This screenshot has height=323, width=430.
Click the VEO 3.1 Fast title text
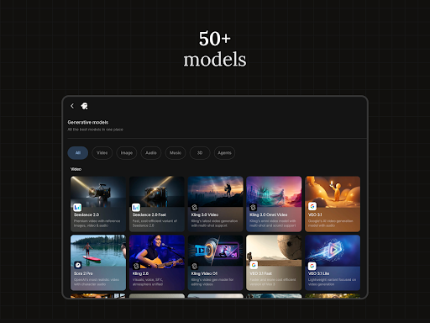[260, 273]
